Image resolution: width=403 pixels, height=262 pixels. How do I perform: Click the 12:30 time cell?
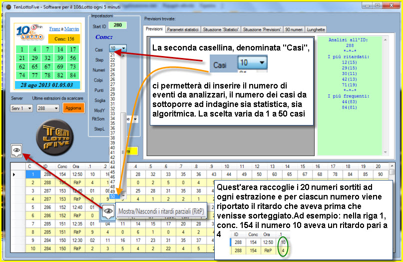click(77, 240)
